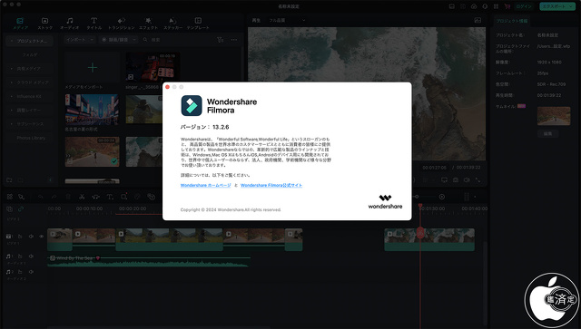
Task: Mute the ビデオ 1 track speaker
Action: coord(31,237)
